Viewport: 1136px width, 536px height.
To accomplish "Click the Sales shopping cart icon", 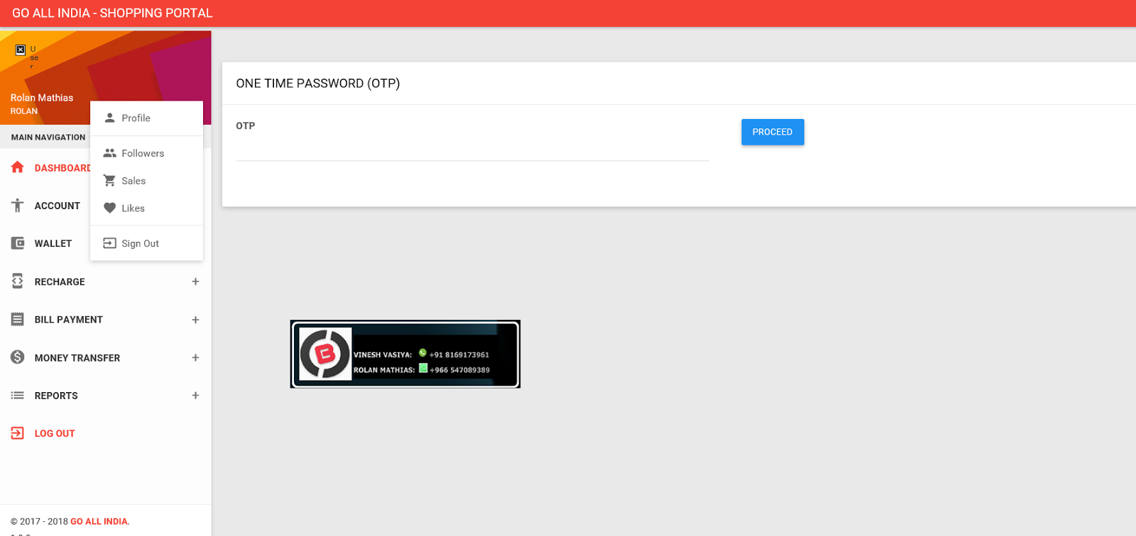I will (109, 181).
